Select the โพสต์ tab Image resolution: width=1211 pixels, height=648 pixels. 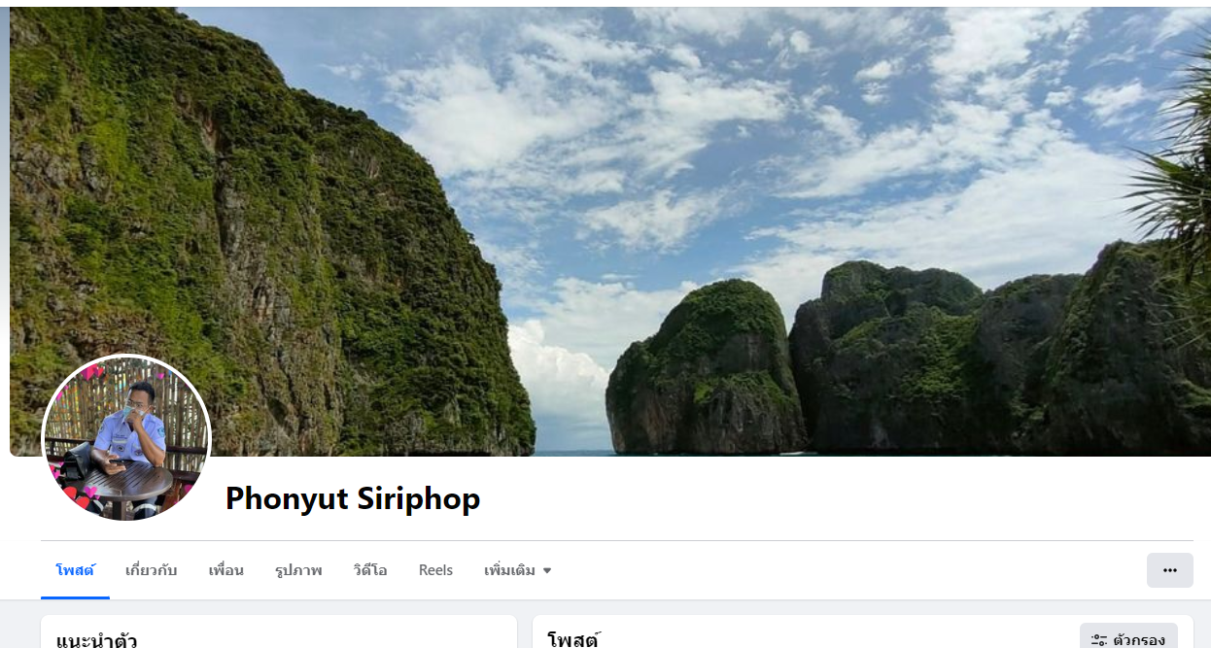coord(75,570)
